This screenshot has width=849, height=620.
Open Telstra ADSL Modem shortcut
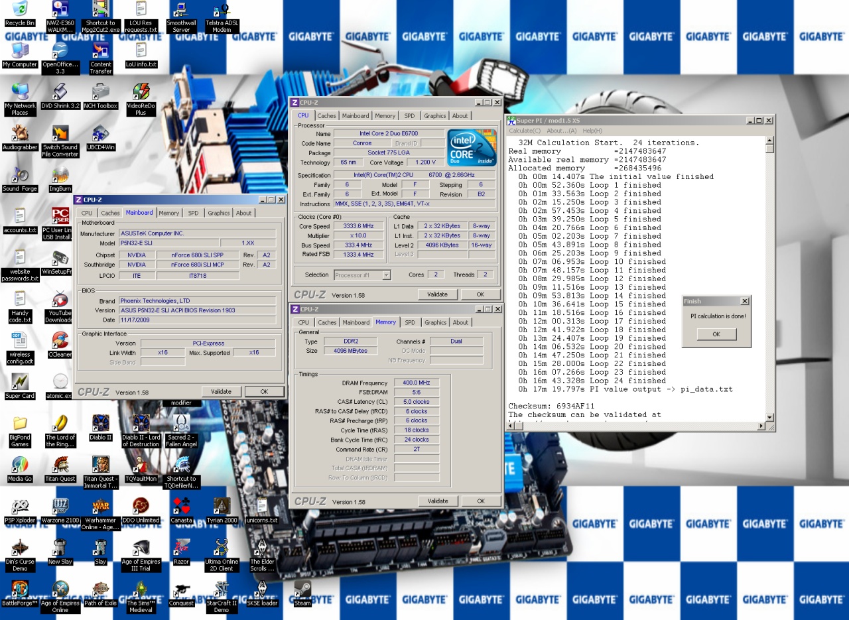(x=222, y=17)
